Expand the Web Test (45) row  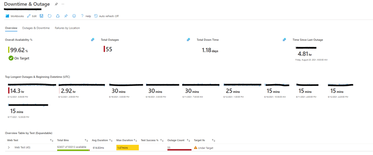9,147
